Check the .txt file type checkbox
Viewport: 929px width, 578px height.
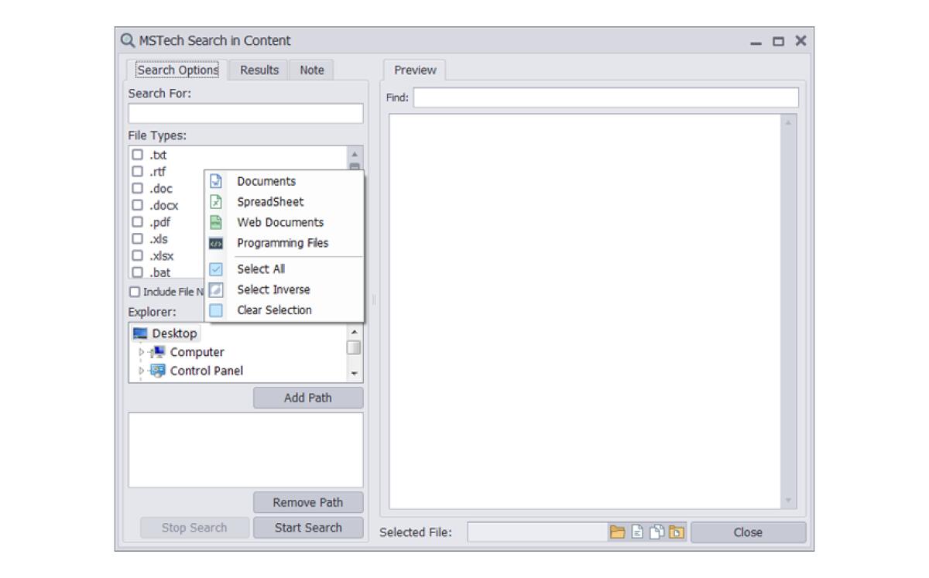[137, 155]
